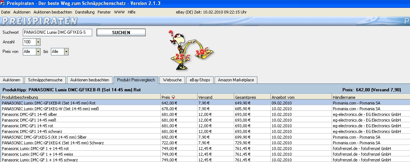Viewport: 410px width, 162px height.
Task: Sort by Produktbeschreibung column header
Action: 81,97
